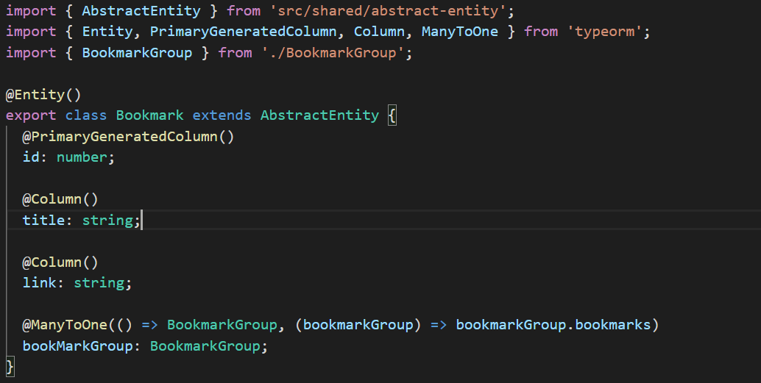
Task: Click the @Column() decorator above title
Action: pos(60,199)
